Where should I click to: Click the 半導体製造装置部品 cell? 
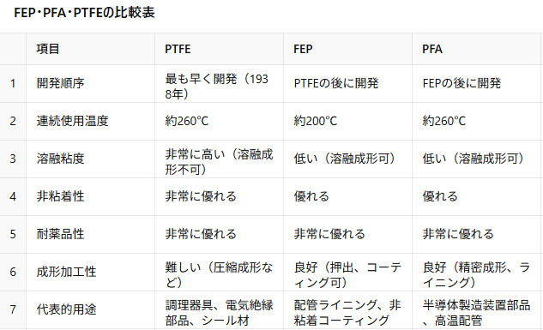476,309
